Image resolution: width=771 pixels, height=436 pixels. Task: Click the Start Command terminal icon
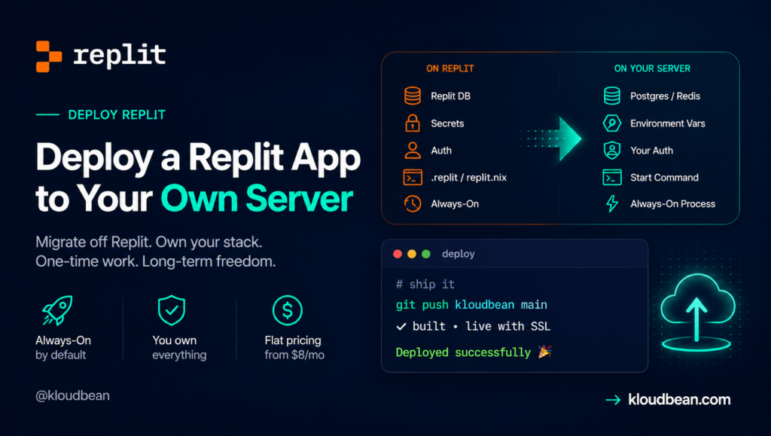[x=611, y=178]
